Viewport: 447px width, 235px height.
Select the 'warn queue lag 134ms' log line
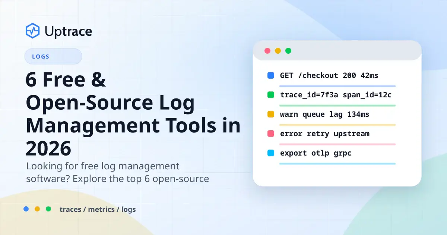click(324, 115)
